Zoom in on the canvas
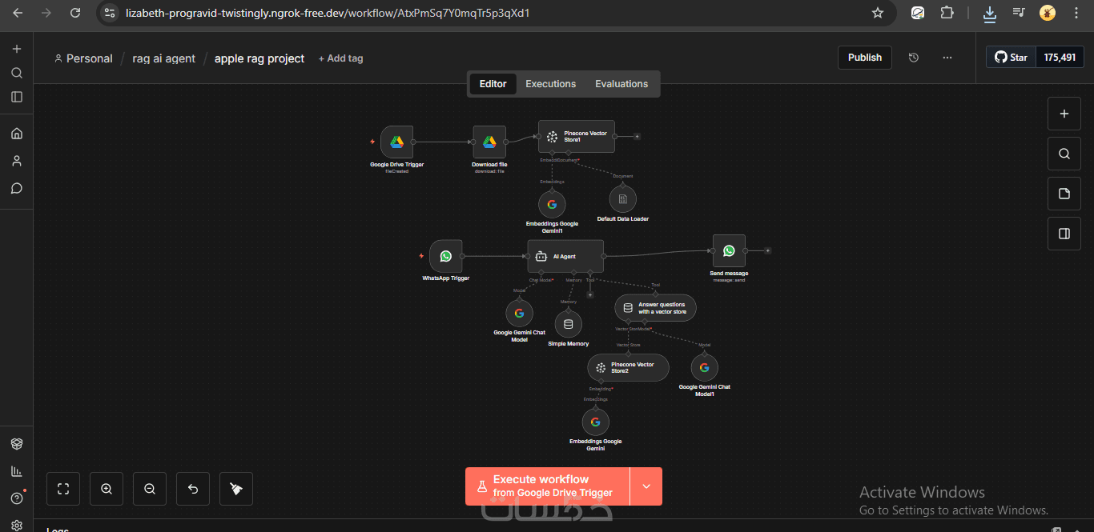The width and height of the screenshot is (1094, 532). [x=107, y=489]
